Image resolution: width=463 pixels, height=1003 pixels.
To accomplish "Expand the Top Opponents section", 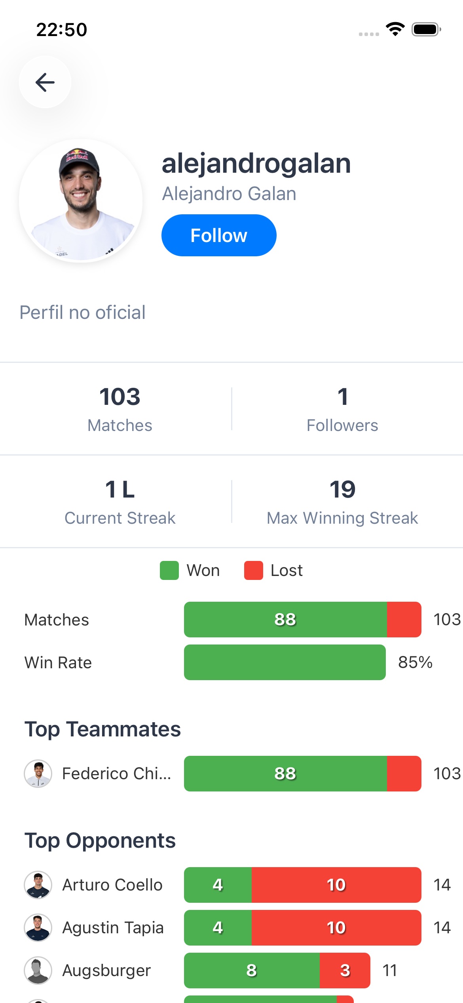I will tap(101, 840).
